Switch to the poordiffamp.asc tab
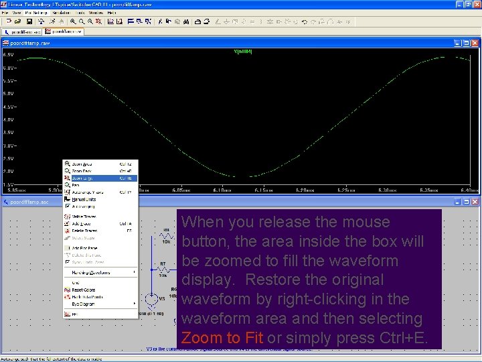 22,32
